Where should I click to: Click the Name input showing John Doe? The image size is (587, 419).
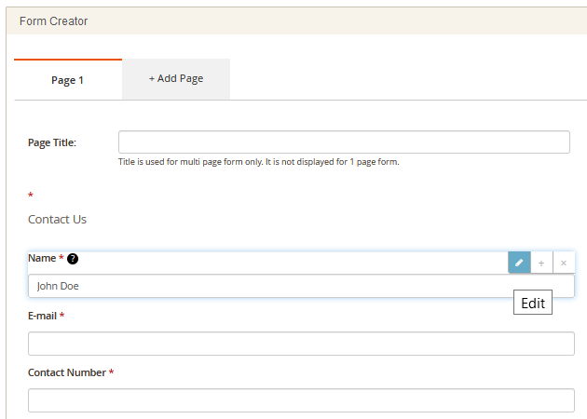(x=300, y=286)
